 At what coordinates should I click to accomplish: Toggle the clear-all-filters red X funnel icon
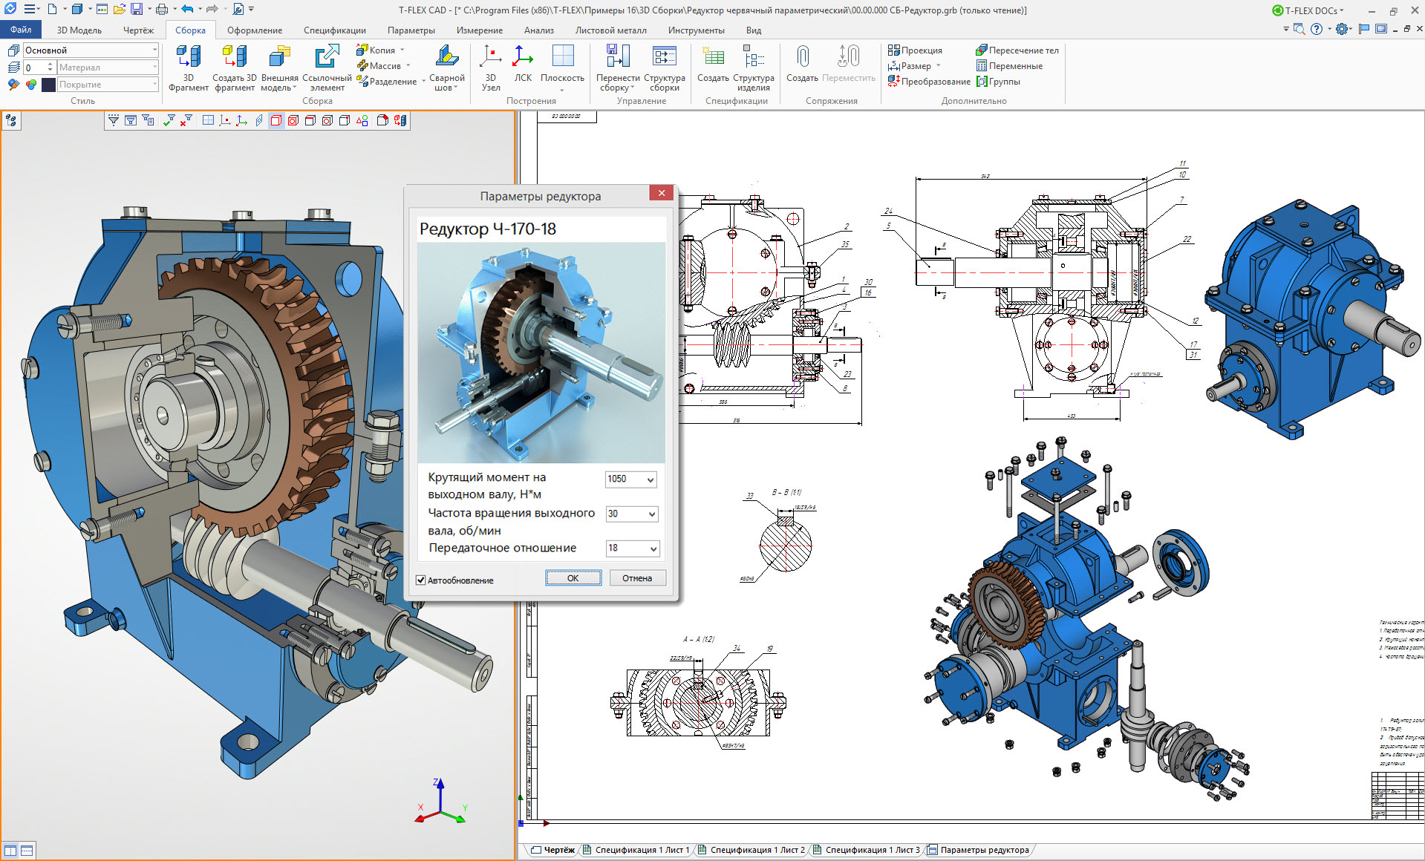(186, 120)
